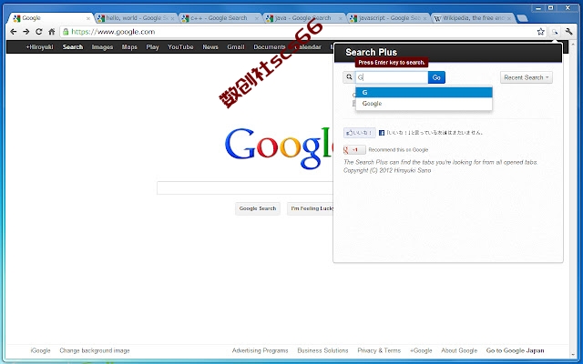The width and height of the screenshot is (583, 364).
Task: Minimize the Chrome window
Action: 538,8
